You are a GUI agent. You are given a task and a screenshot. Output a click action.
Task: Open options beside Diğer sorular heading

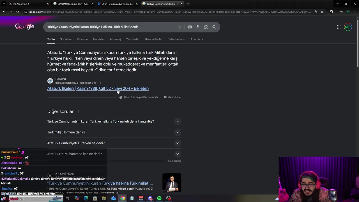[x=79, y=112]
